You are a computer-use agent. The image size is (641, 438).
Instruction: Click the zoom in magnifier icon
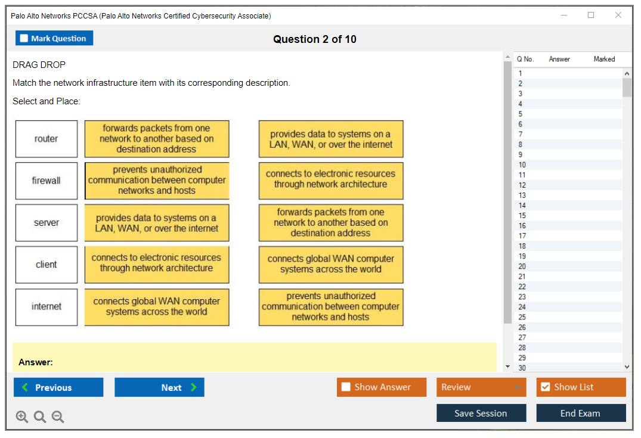tap(22, 417)
